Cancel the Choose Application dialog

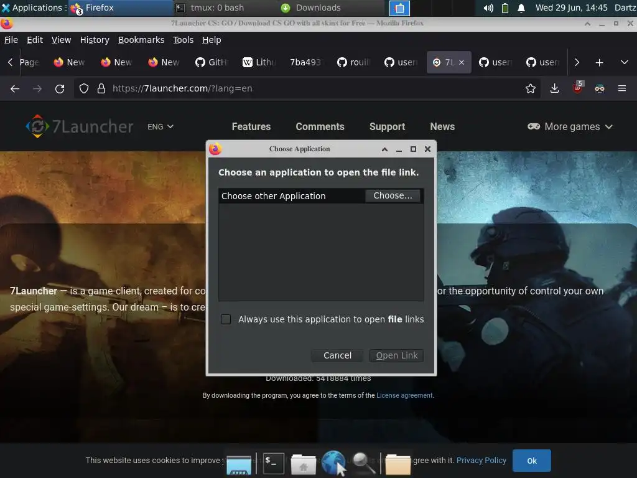tap(337, 355)
